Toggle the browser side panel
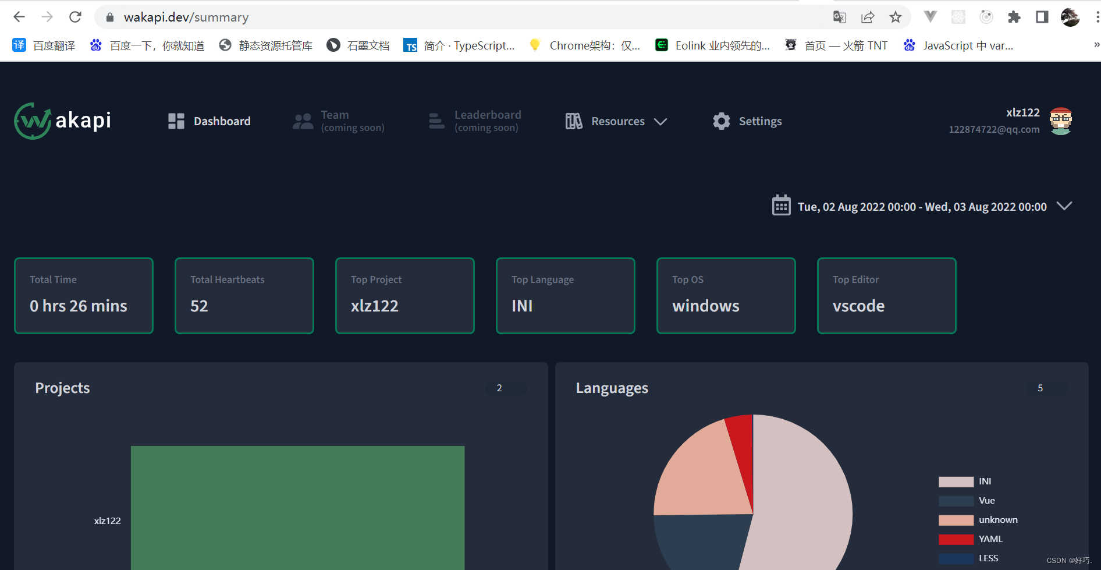1101x570 pixels. point(1042,17)
